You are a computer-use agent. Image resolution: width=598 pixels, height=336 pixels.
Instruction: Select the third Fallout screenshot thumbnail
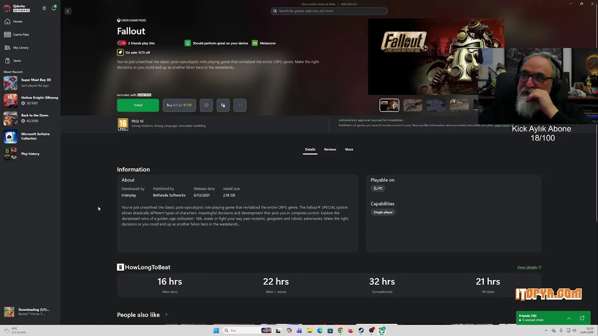[436, 105]
